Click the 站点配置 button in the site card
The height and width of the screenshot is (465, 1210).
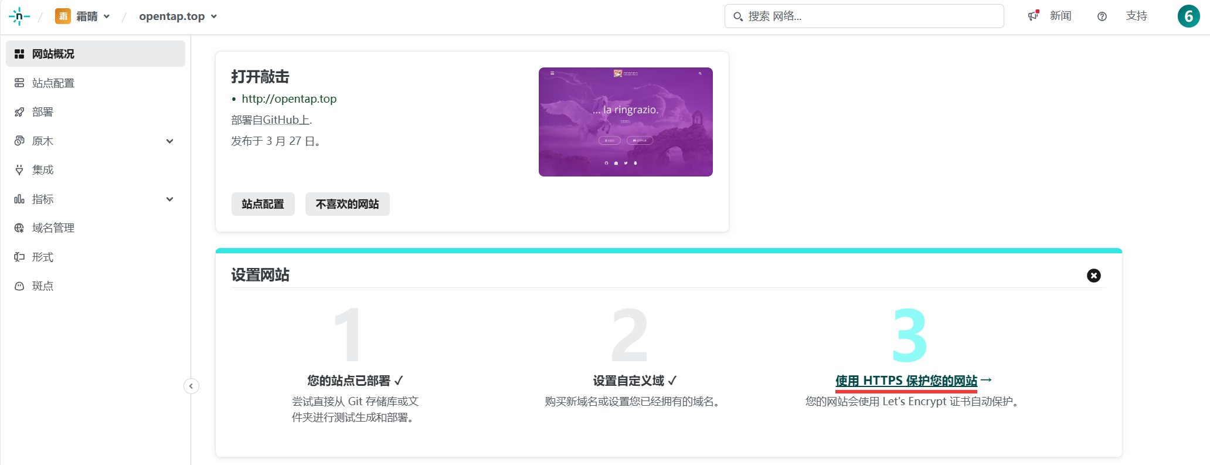[263, 204]
